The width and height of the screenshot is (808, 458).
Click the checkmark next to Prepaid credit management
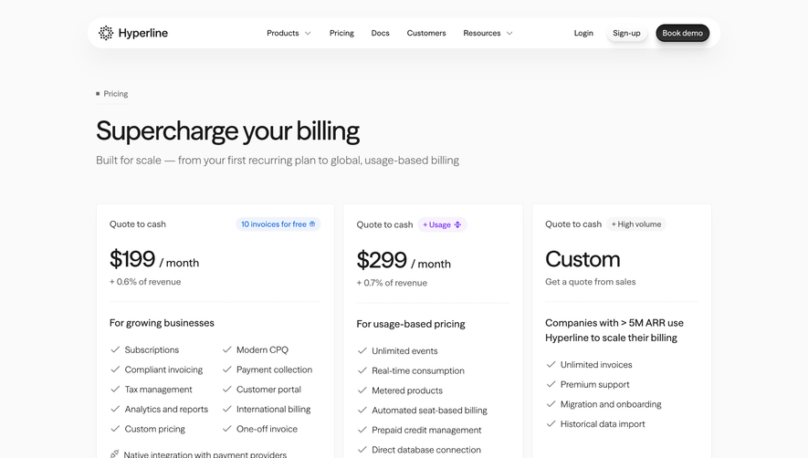point(362,430)
